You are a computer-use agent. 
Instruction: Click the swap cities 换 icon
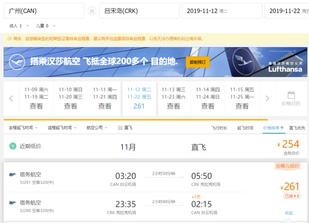(92, 11)
